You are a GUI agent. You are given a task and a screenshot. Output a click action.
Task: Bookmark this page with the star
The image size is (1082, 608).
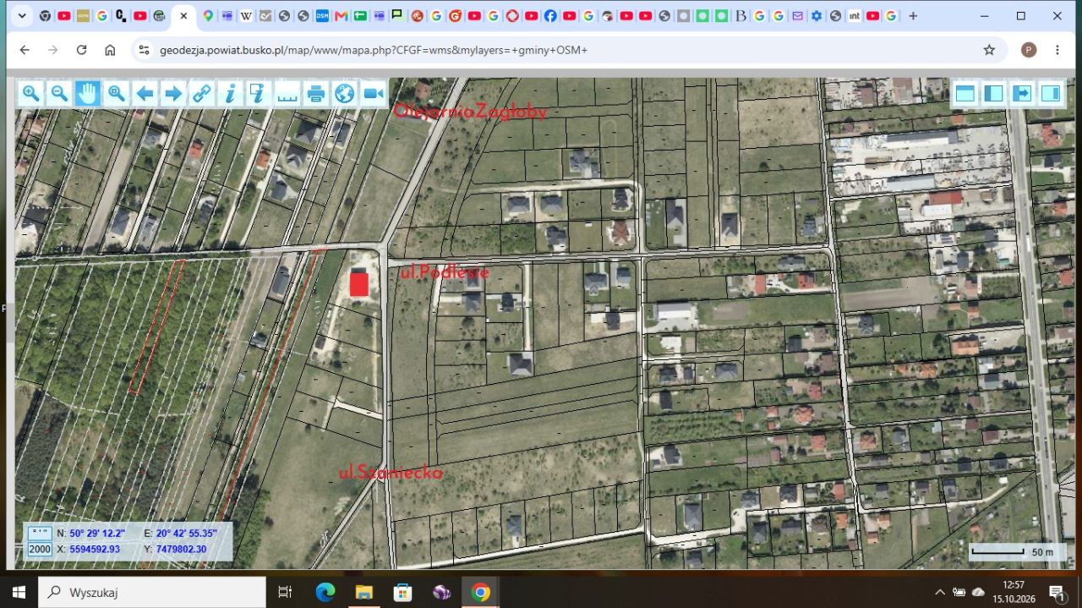(x=989, y=50)
